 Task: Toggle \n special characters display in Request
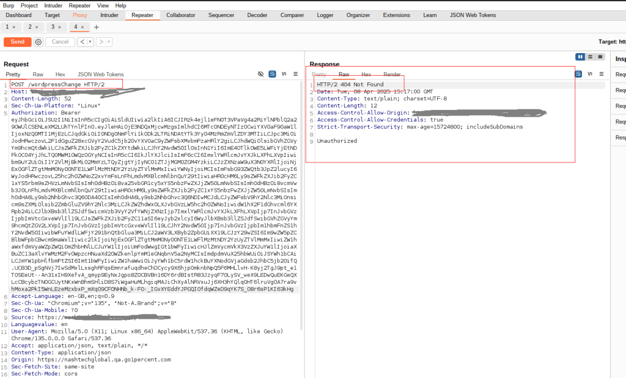pyautogui.click(x=284, y=74)
